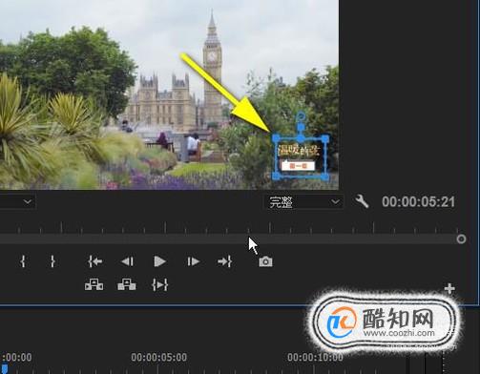The width and height of the screenshot is (480, 374).
Task: Start playback with the Play button
Action: point(159,261)
